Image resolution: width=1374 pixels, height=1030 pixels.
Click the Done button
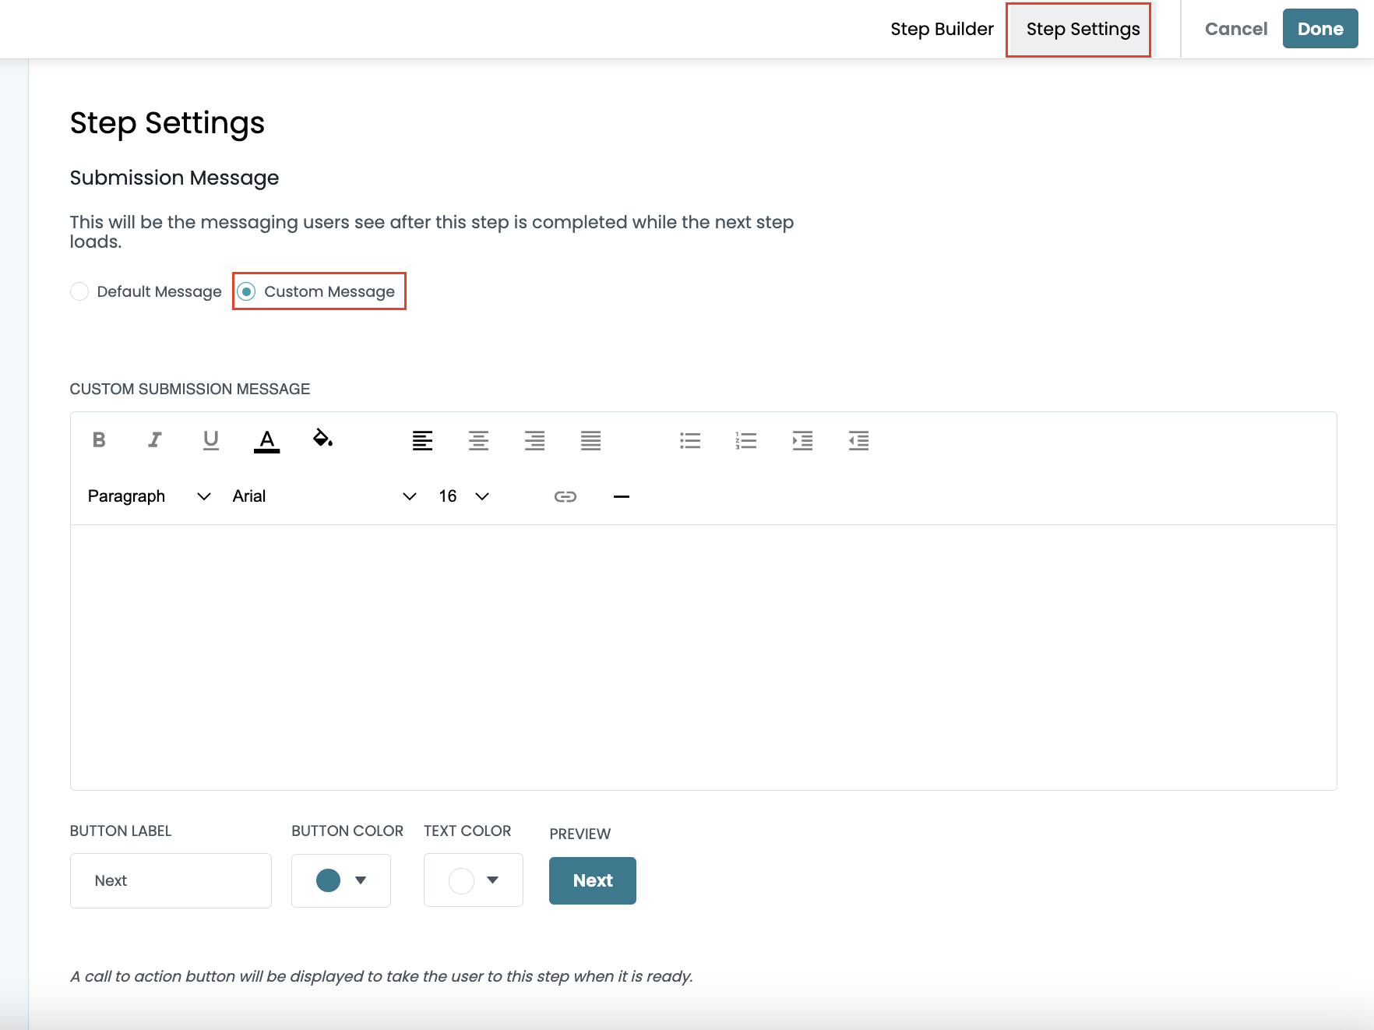point(1320,28)
